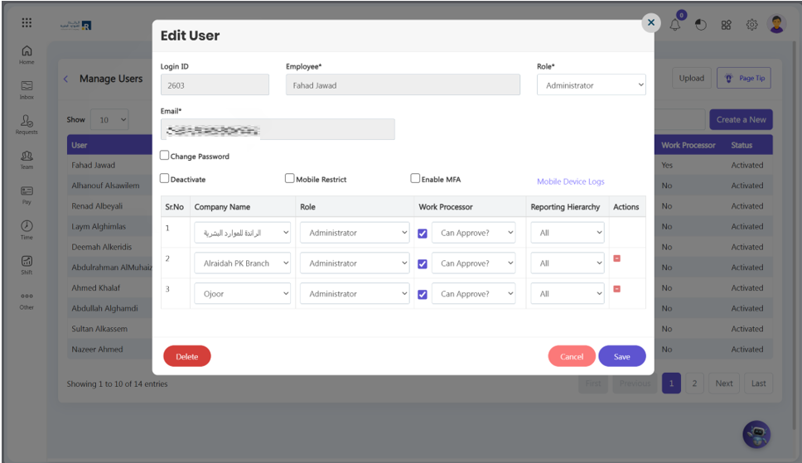Open the Team sidebar section
The image size is (802, 463).
click(27, 158)
